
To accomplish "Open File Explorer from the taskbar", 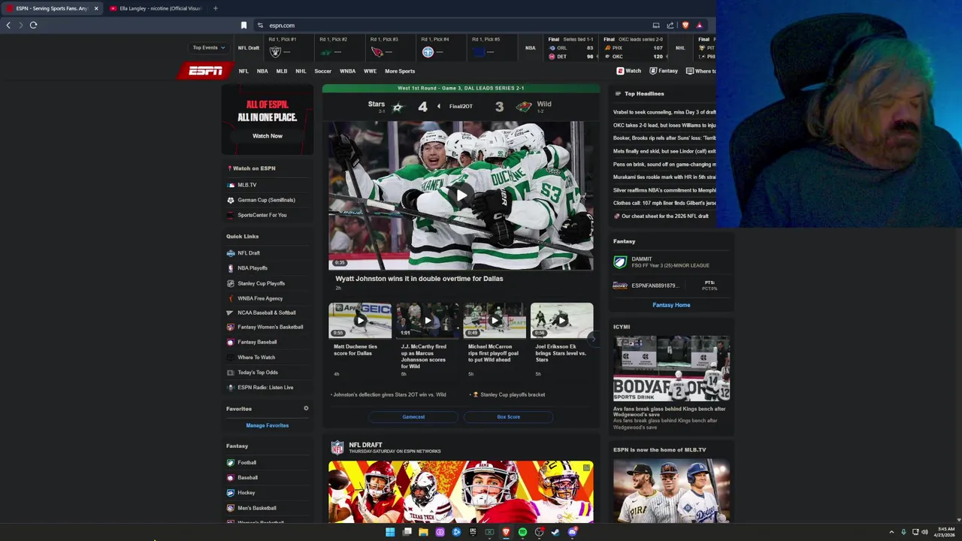I will 423,532.
